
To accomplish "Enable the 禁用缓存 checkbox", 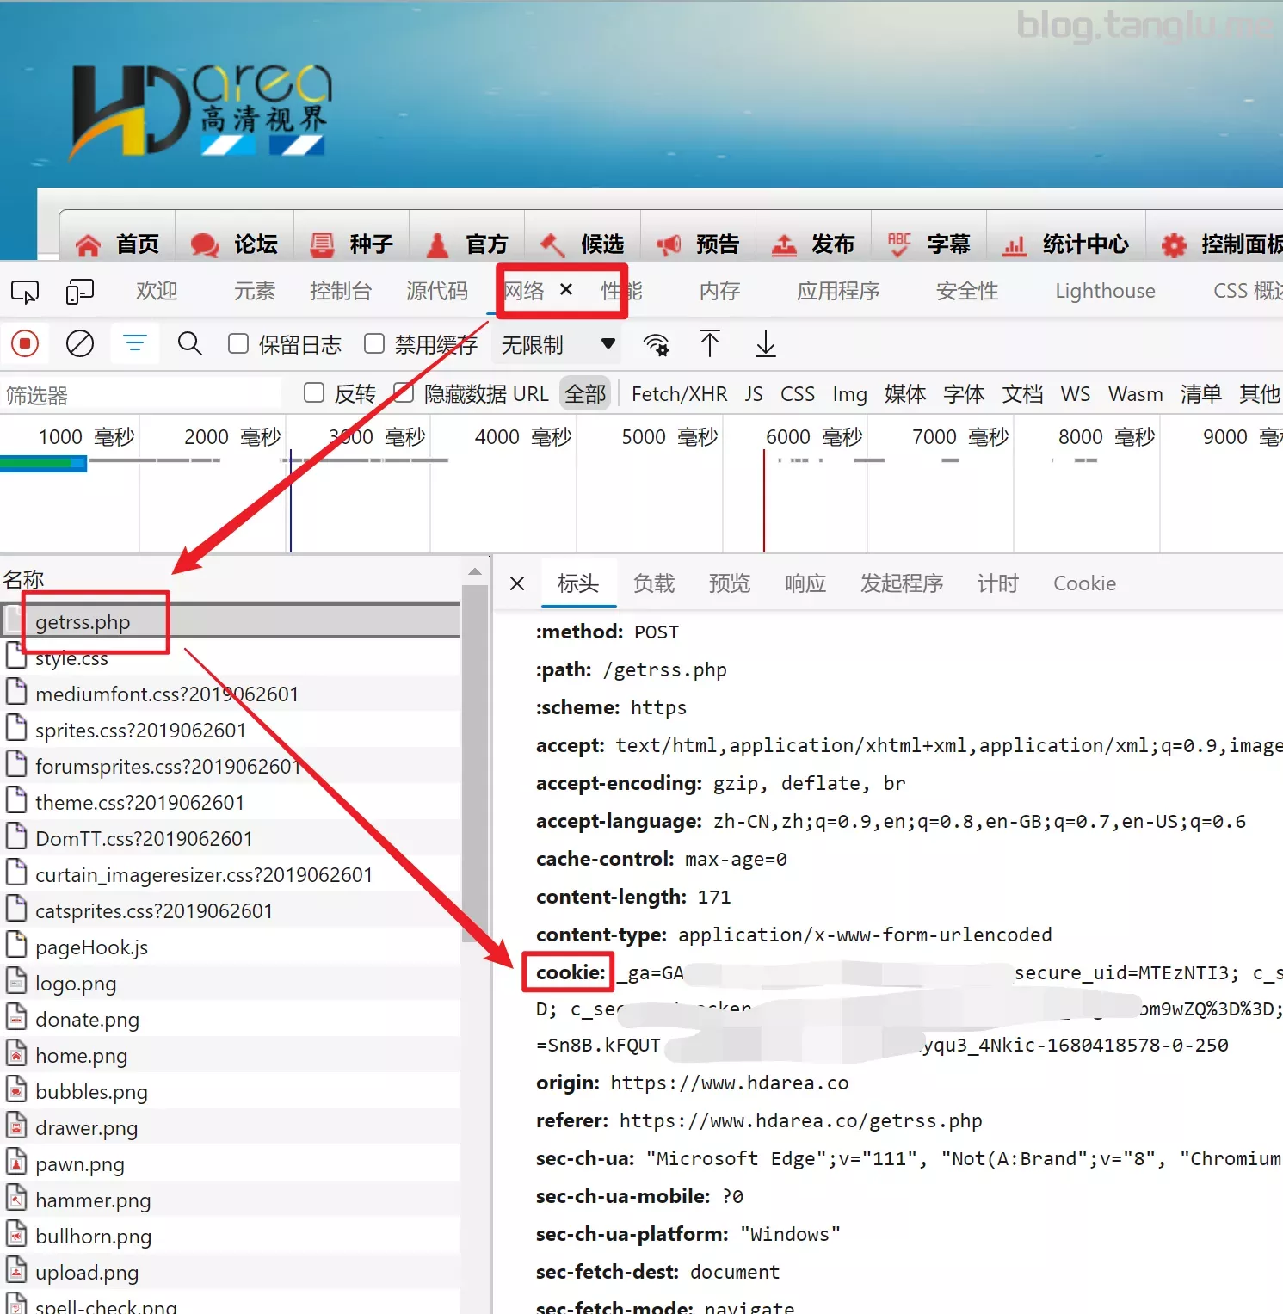I will (x=374, y=344).
